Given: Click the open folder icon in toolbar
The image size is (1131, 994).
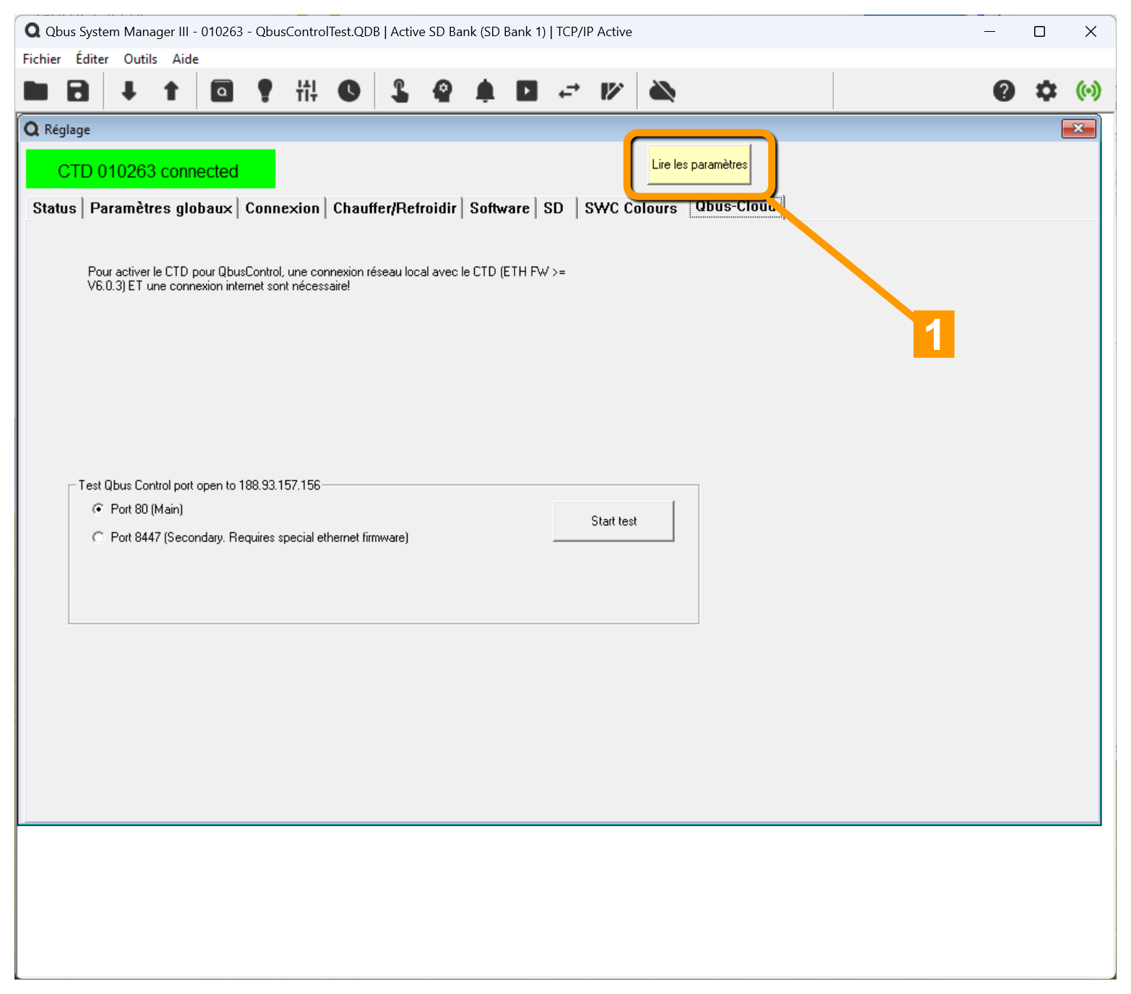Looking at the screenshot, I should coord(35,91).
